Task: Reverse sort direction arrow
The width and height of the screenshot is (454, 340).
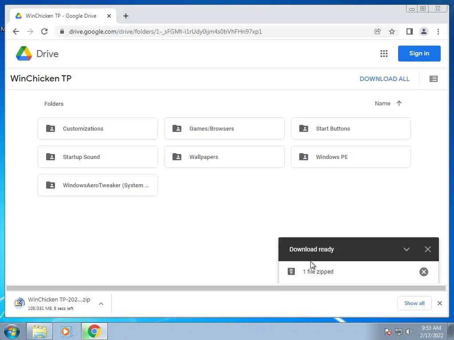Action: [399, 103]
